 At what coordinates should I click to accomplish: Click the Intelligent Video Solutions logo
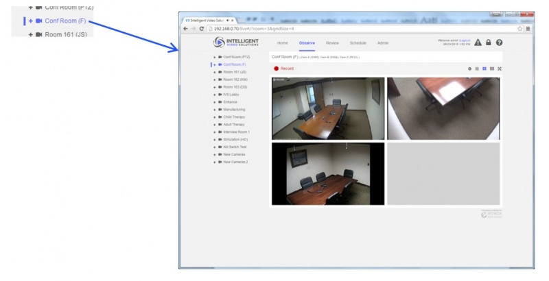pyautogui.click(x=236, y=42)
